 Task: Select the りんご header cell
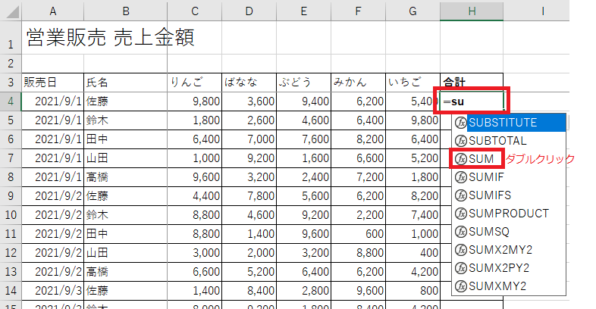pyautogui.click(x=195, y=83)
